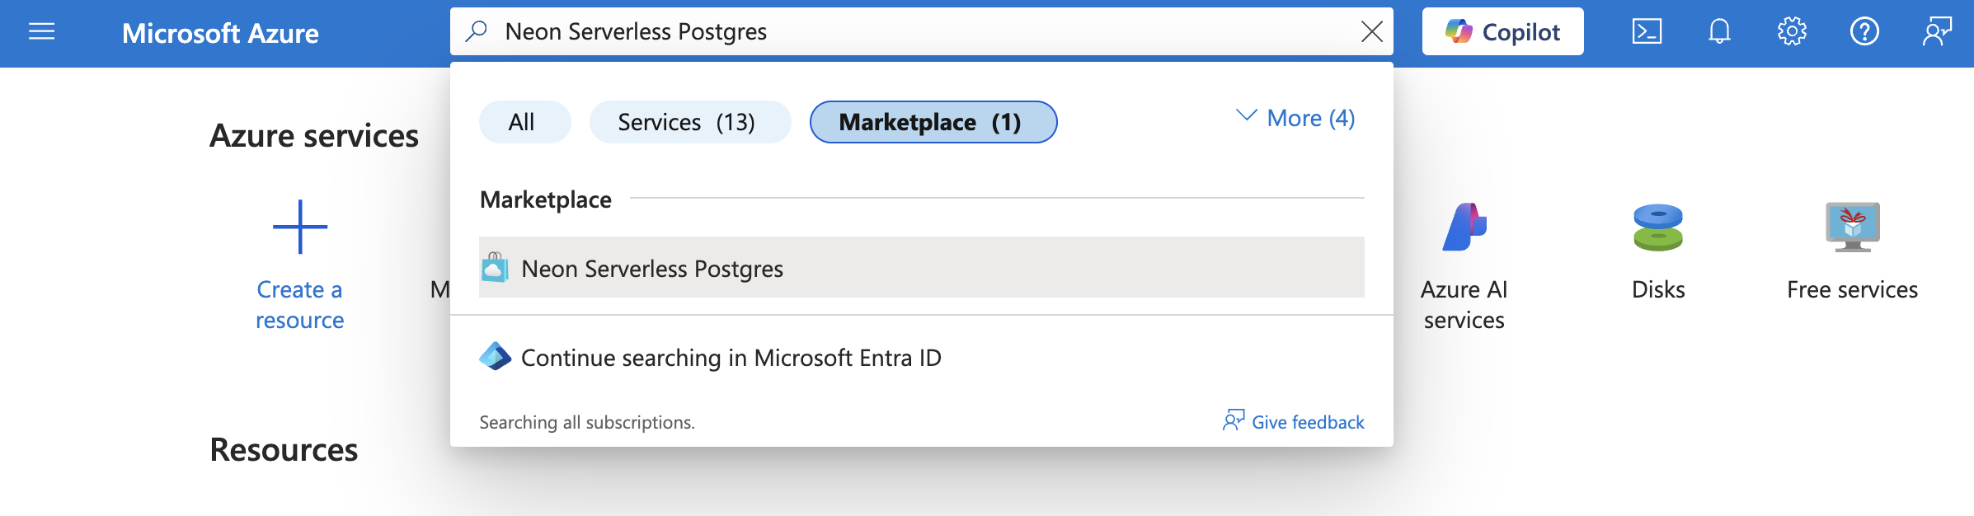
Task: Open the Help question mark menu
Action: point(1864,32)
